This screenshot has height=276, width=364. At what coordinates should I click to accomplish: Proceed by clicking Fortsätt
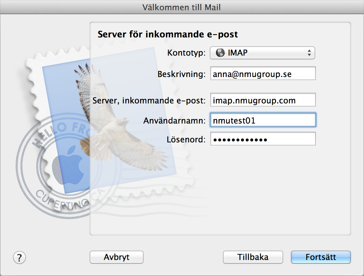point(321,257)
